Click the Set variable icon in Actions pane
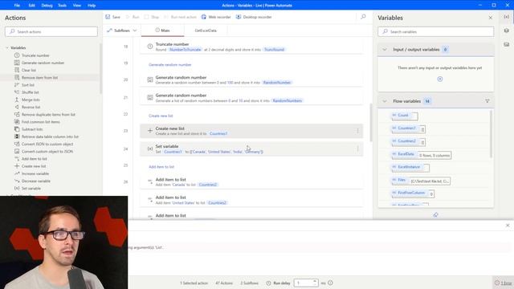514x289 pixels. (17, 189)
